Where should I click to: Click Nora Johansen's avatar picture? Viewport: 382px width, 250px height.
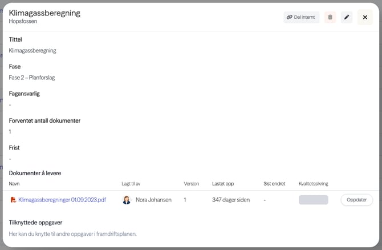pos(127,200)
